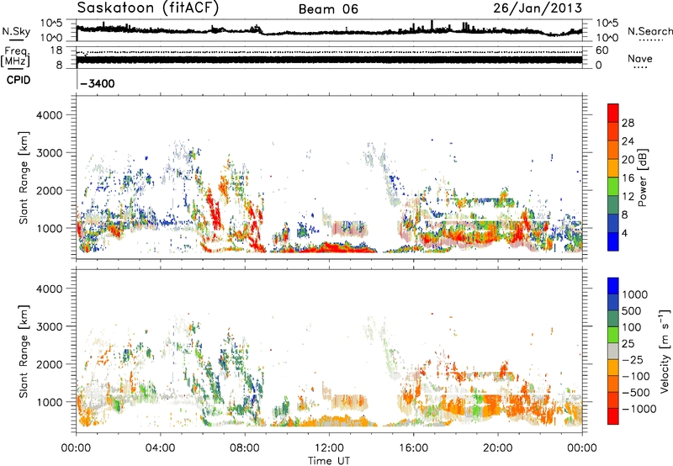Click the 'N.Search' legend label
The width and height of the screenshot is (673, 466).
tap(650, 31)
